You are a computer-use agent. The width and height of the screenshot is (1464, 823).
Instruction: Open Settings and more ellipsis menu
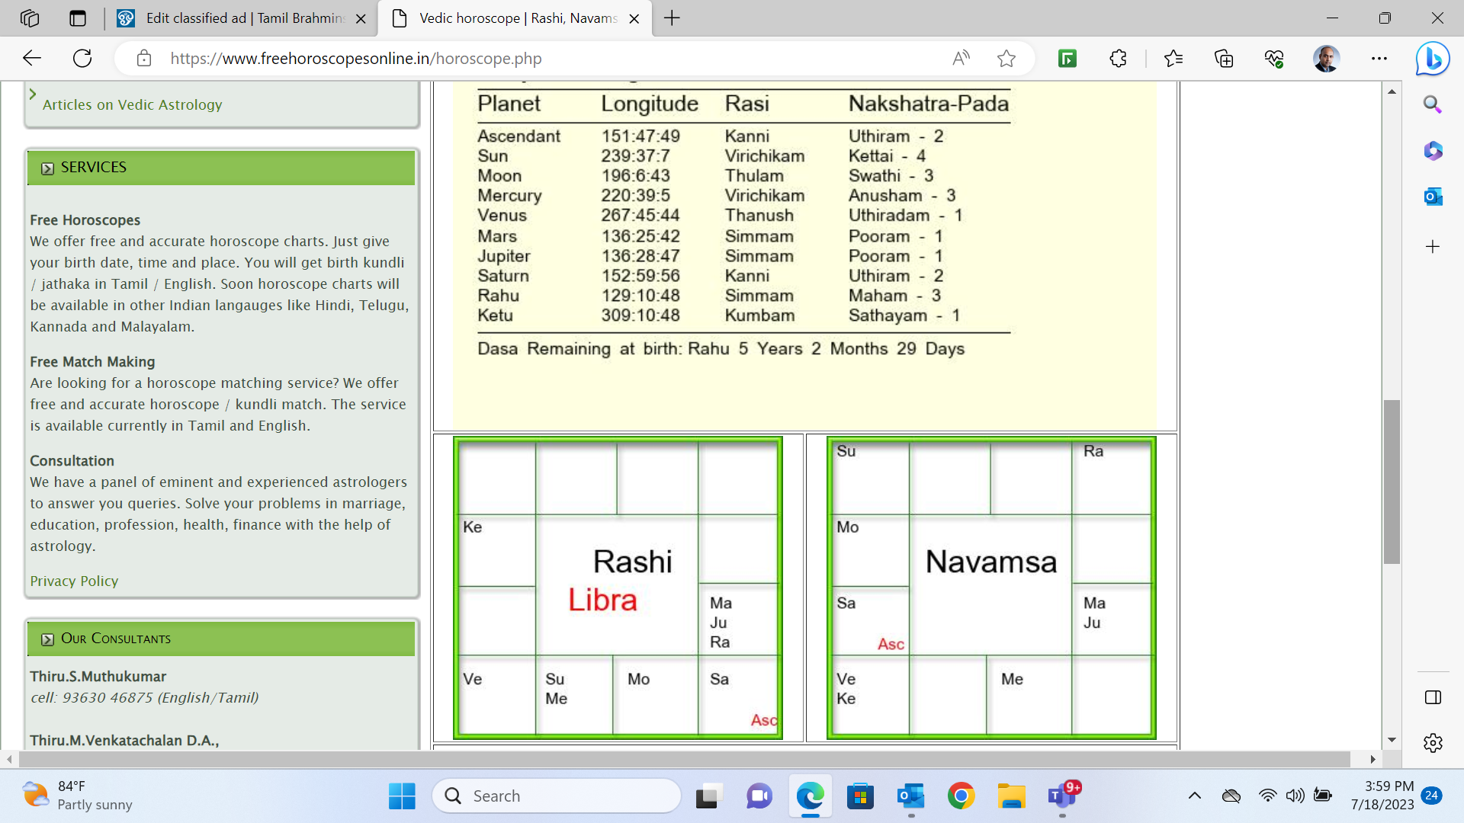pyautogui.click(x=1379, y=58)
